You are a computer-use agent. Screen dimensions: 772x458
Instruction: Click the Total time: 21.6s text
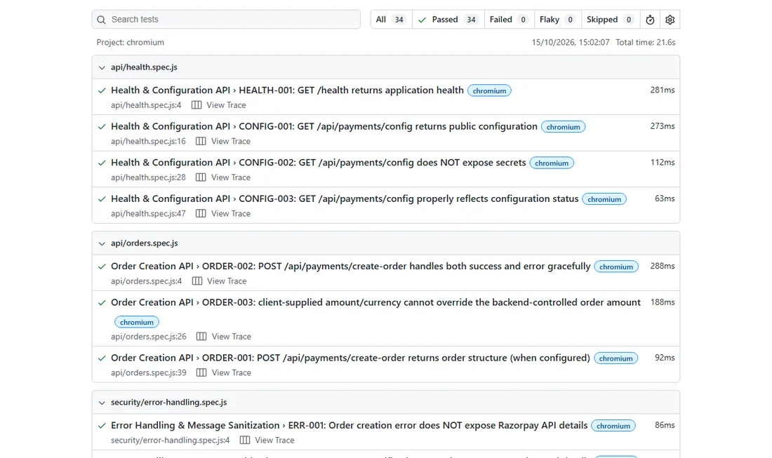click(x=646, y=42)
